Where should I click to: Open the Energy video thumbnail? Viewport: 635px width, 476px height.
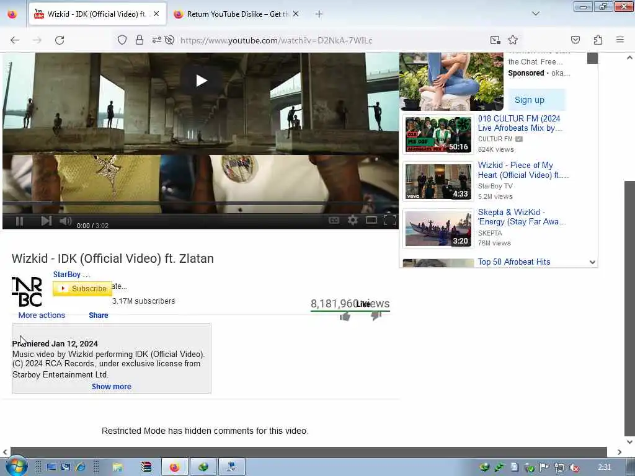coord(438,229)
